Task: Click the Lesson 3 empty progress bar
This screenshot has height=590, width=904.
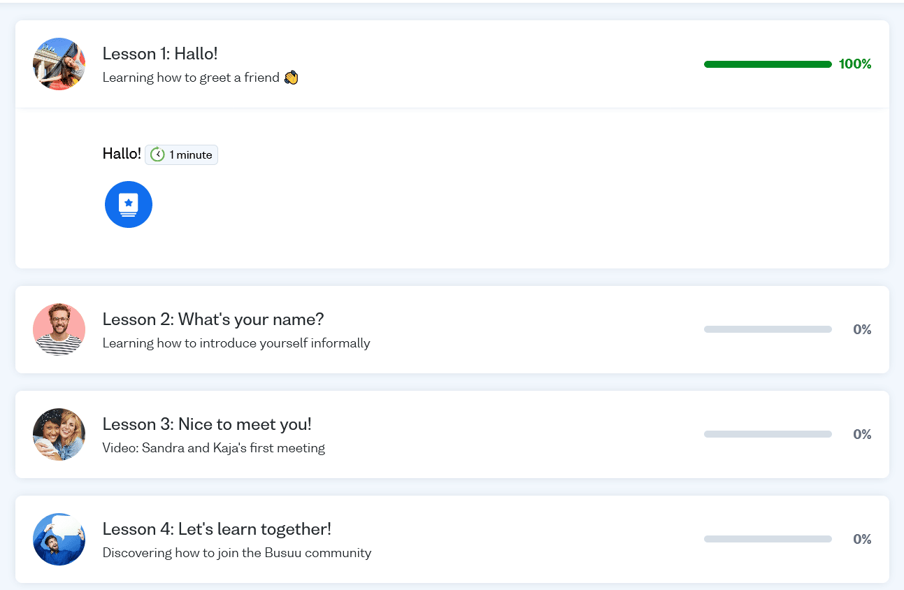Action: [x=768, y=434]
